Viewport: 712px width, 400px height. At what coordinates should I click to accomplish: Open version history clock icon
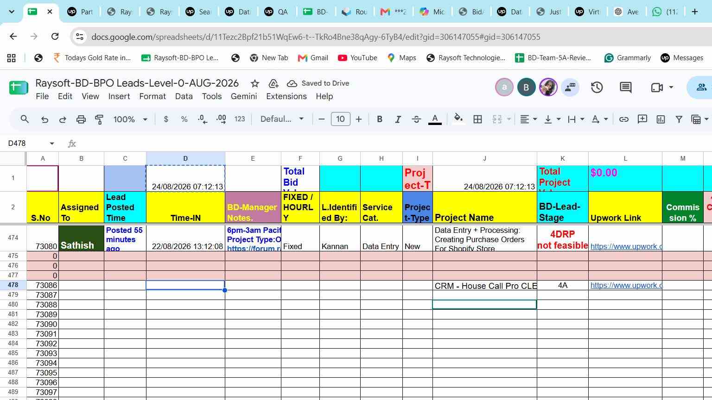pyautogui.click(x=597, y=87)
